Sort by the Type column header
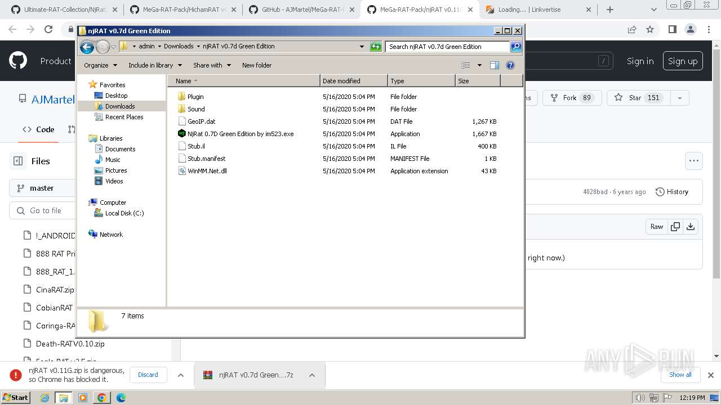This screenshot has width=721, height=405. (x=421, y=81)
